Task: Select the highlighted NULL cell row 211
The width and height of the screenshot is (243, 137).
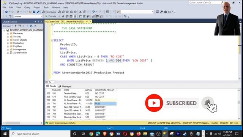Action: (105, 104)
